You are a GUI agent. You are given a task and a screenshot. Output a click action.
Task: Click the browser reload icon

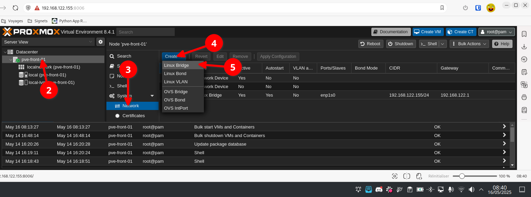[15, 8]
